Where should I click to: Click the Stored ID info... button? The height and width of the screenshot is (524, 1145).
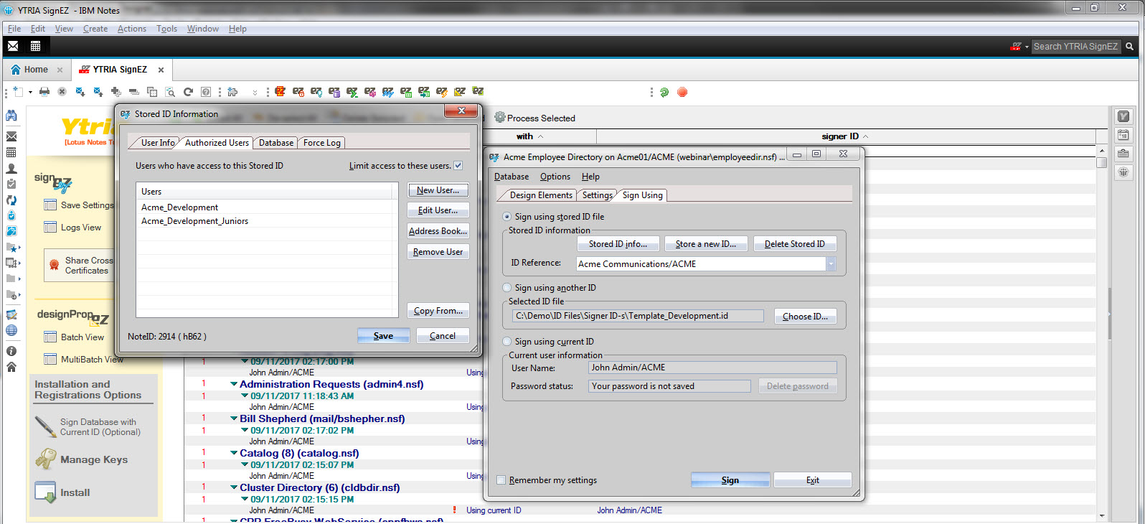point(618,244)
